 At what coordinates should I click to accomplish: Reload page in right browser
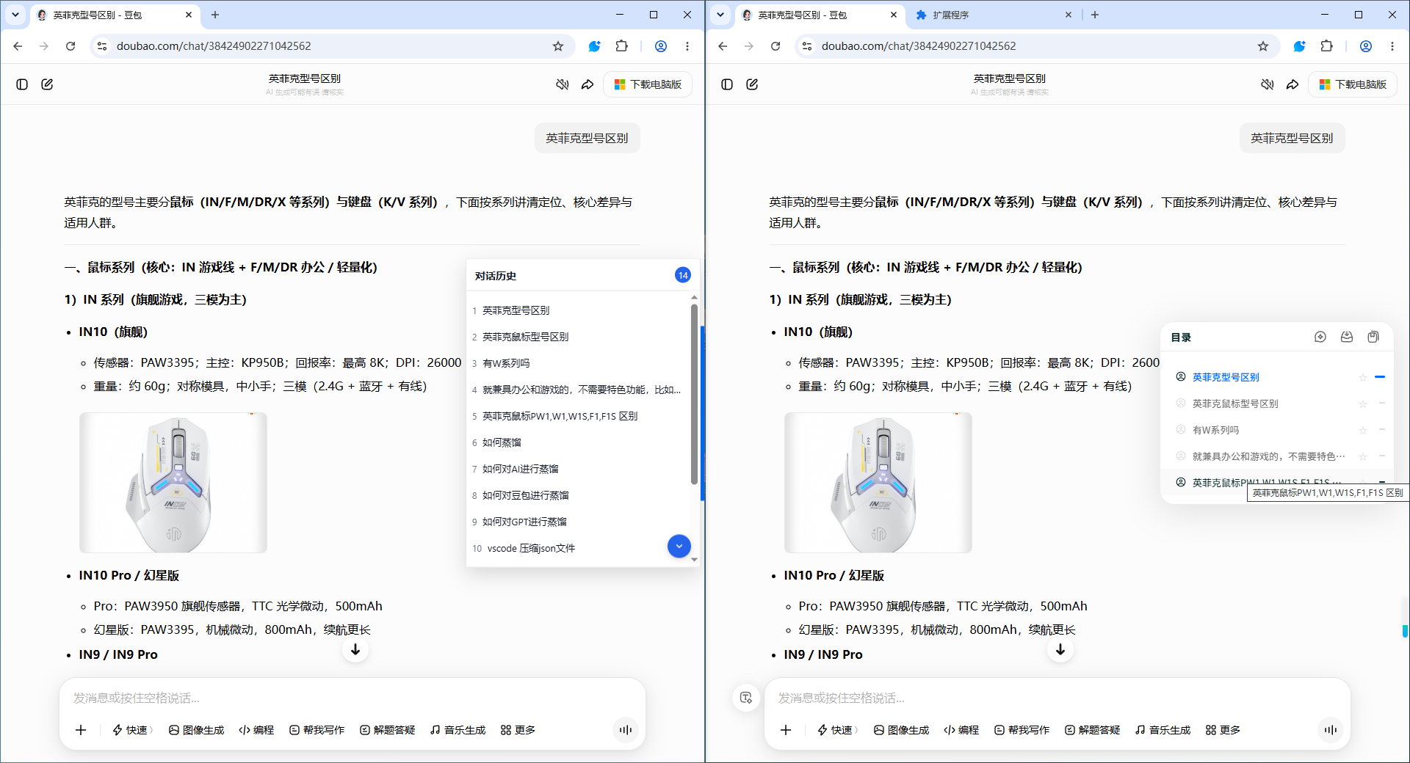[x=775, y=46]
